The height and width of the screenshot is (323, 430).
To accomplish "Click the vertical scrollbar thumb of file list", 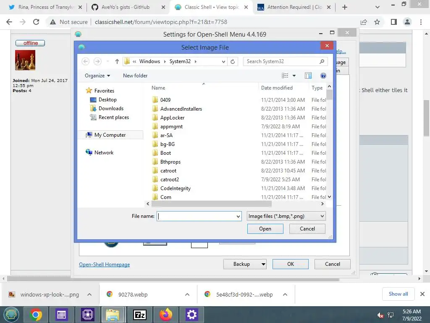I will [x=329, y=95].
